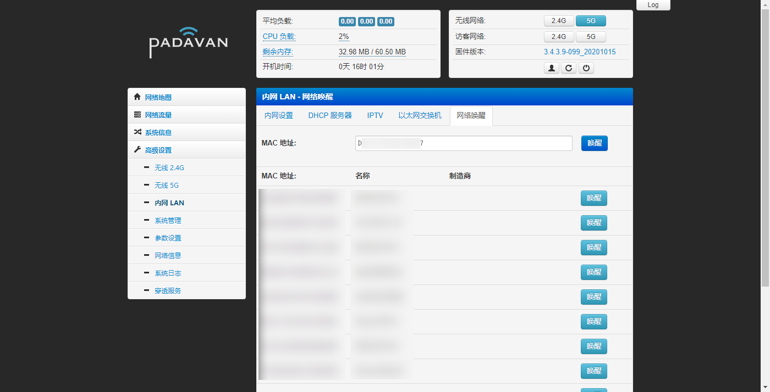Click the power shutdown icon button
770x392 pixels.
pyautogui.click(x=586, y=68)
